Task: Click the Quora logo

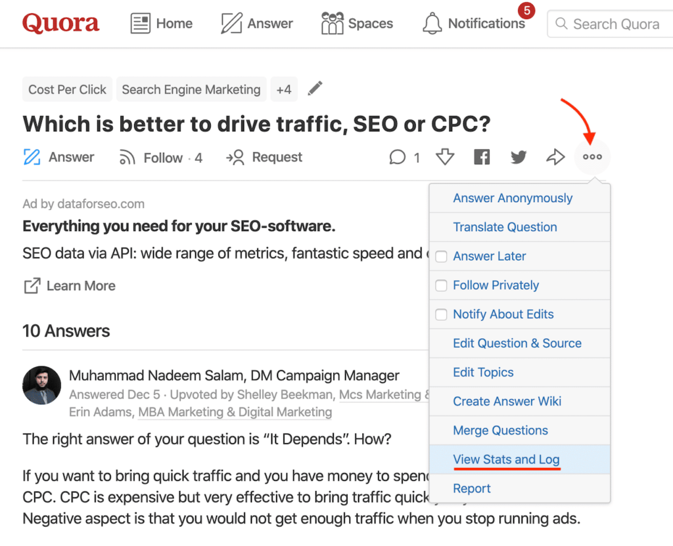Action: click(x=60, y=23)
